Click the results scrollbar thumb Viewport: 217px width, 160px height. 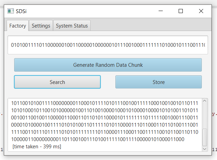coord(205,137)
